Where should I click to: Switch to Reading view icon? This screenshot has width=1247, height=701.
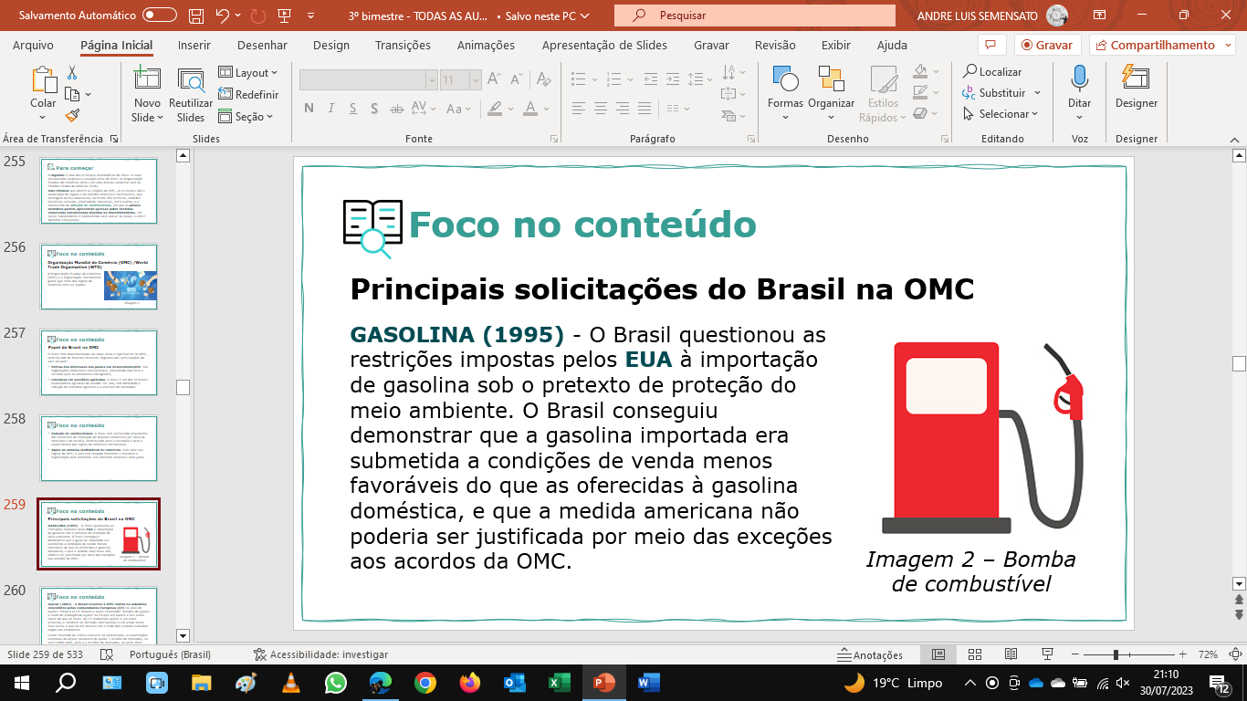[1011, 654]
